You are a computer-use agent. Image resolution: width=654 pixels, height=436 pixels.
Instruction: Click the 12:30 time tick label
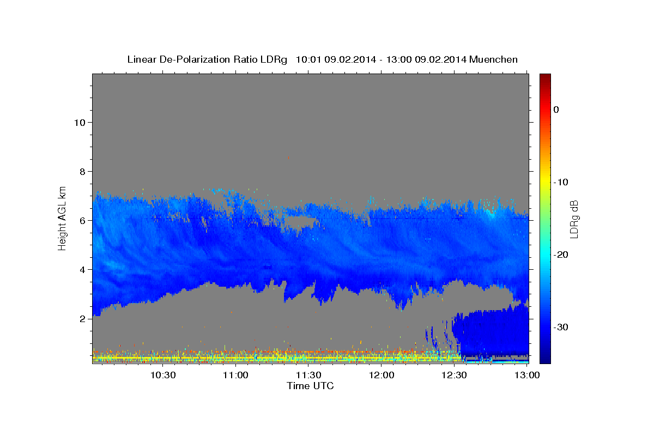(x=455, y=375)
